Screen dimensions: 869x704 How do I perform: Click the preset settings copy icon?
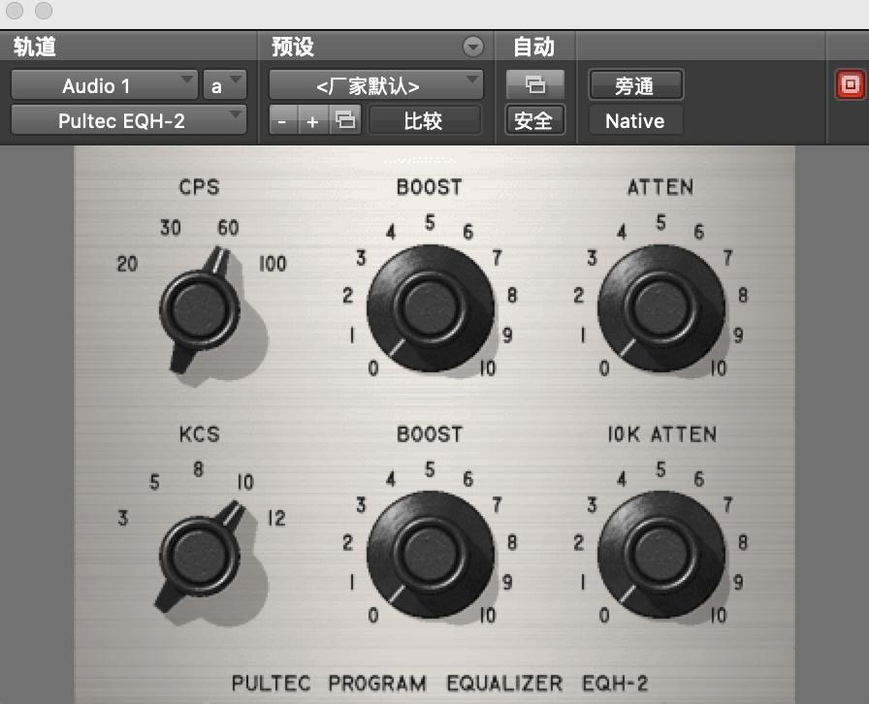pos(345,119)
